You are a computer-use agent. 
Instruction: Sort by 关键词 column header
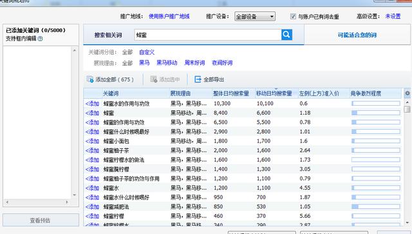pyautogui.click(x=135, y=93)
